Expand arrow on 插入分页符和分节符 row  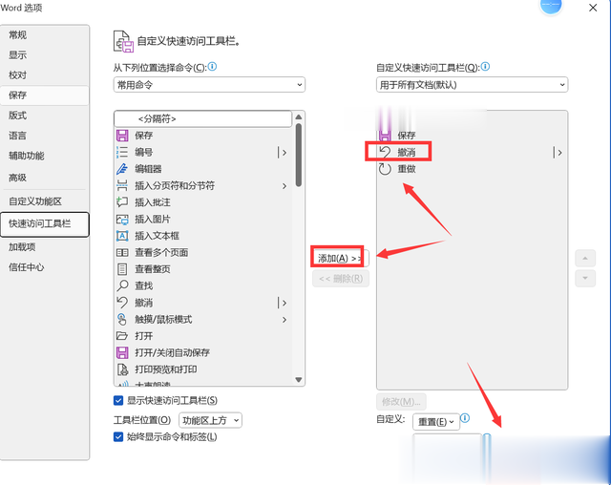(284, 186)
